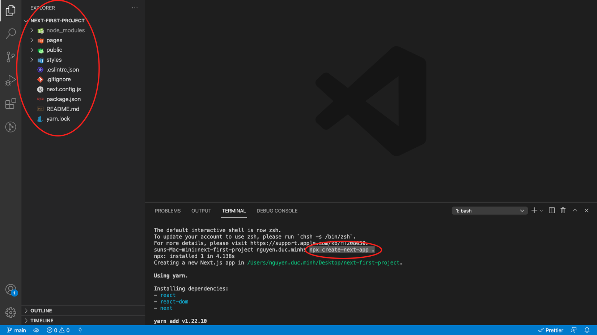Open the Extensions view

pyautogui.click(x=10, y=104)
